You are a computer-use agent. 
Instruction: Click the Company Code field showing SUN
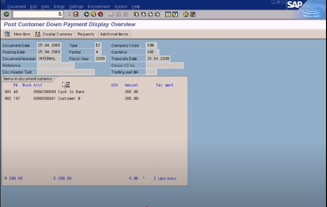coord(151,45)
